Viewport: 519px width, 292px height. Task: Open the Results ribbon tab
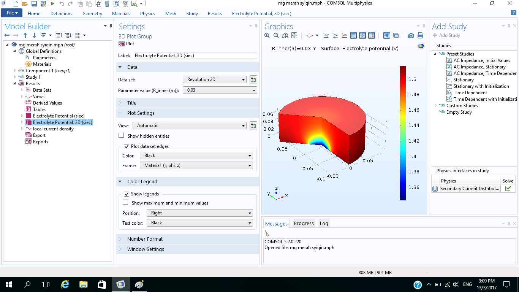click(x=215, y=13)
